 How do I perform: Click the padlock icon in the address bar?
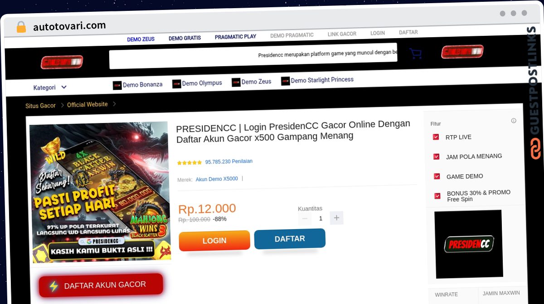coord(21,27)
